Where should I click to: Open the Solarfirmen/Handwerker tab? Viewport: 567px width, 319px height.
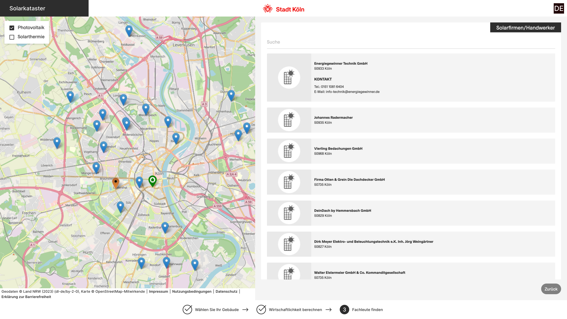tap(525, 28)
